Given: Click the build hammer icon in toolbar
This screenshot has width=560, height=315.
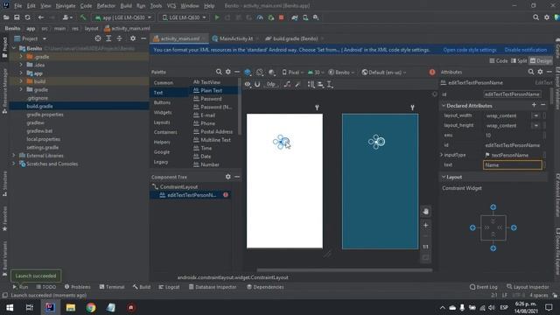Looking at the screenshot, I should point(83,17).
